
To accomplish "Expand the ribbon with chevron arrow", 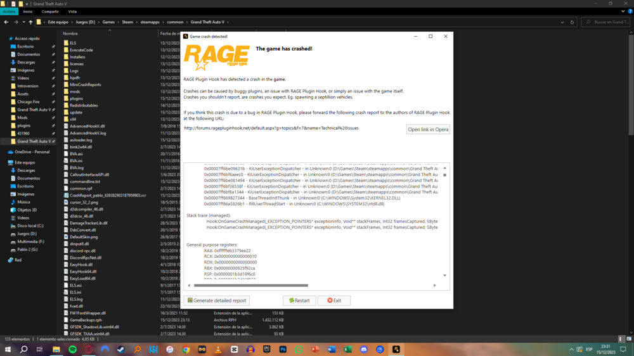I will (x=623, y=11).
